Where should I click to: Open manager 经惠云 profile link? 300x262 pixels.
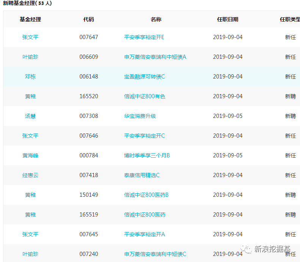click(30, 175)
